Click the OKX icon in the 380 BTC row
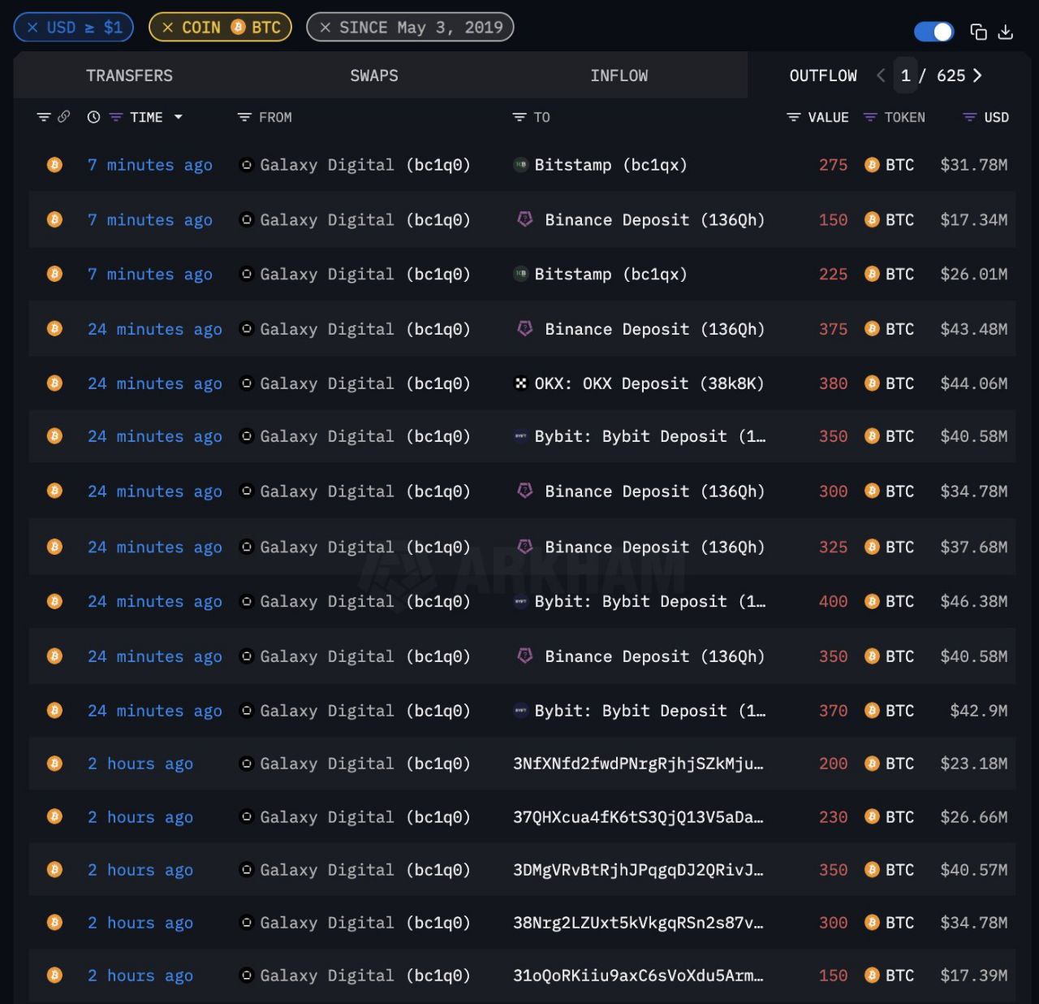 coord(521,383)
